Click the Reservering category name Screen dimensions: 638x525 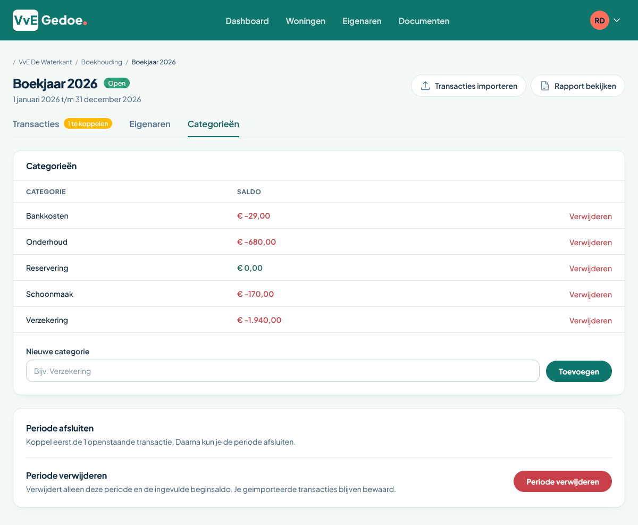(47, 268)
